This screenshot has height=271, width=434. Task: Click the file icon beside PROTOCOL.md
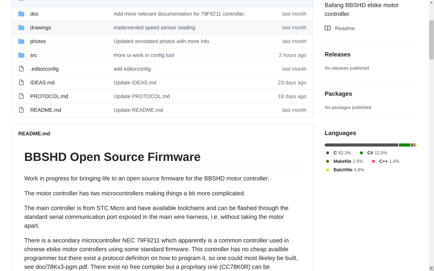(21, 96)
